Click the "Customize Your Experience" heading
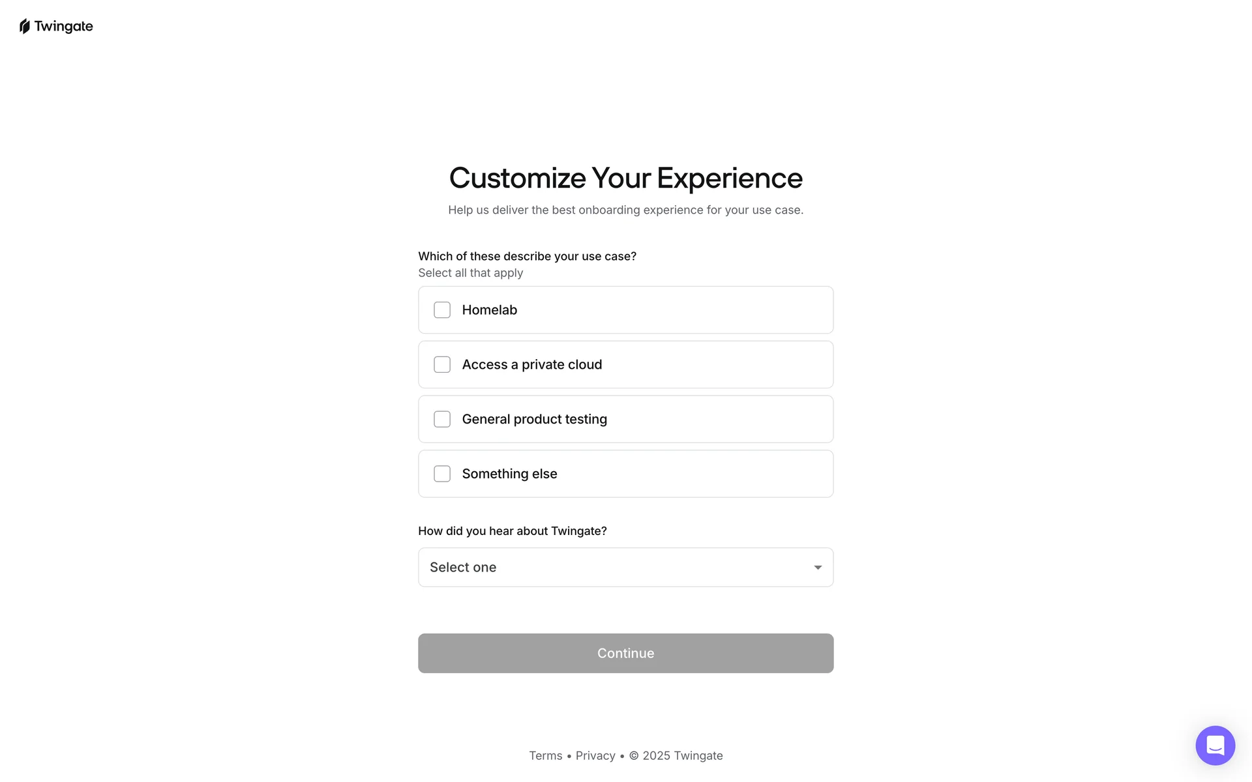 coord(625,179)
